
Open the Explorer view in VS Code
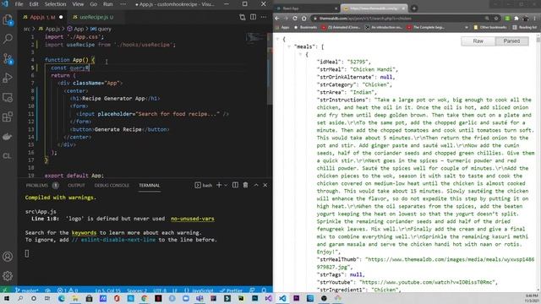point(8,20)
